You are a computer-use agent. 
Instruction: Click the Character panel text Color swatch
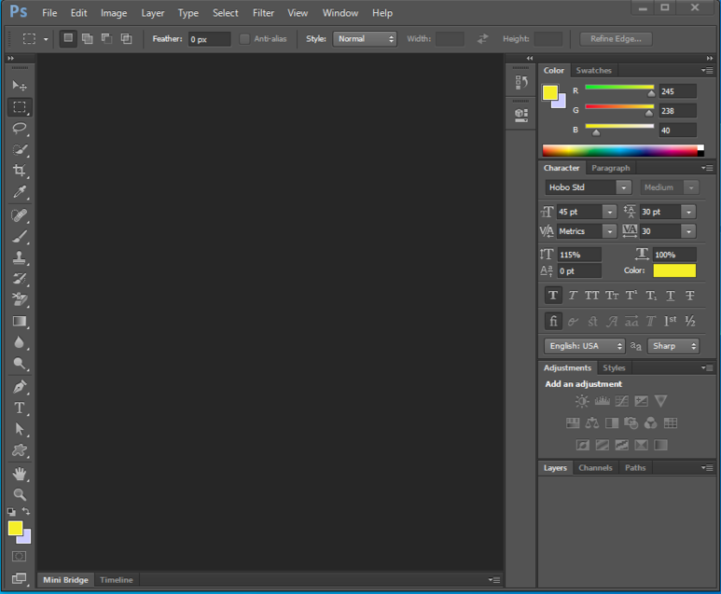(674, 270)
